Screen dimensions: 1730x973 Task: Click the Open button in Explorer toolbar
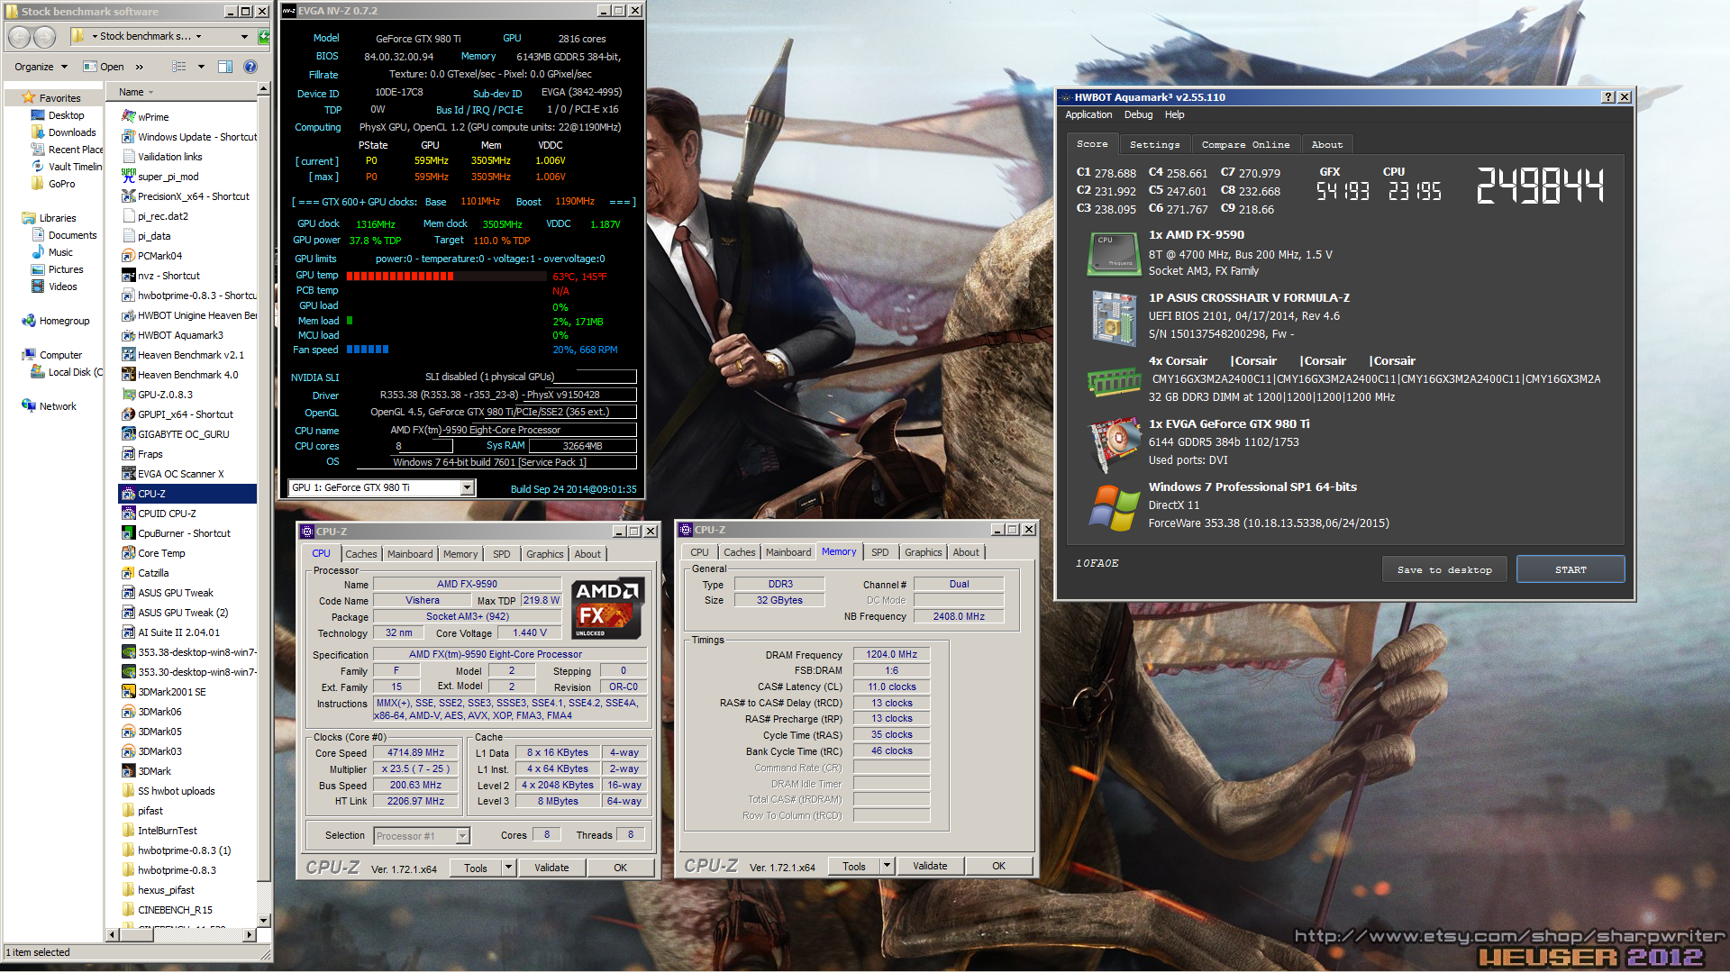point(105,67)
